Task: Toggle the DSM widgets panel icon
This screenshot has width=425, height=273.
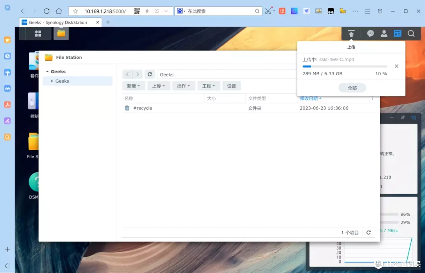Action: click(x=397, y=33)
